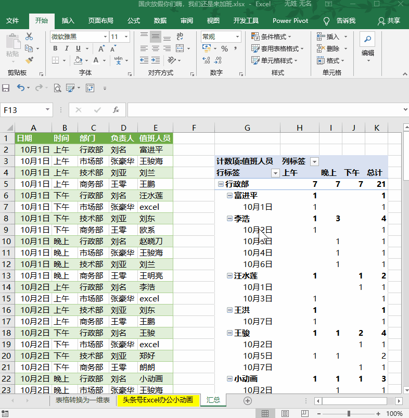Image resolution: width=409 pixels, height=418 pixels.
Task: Toggle middle vertical alignment
Action: (156, 37)
